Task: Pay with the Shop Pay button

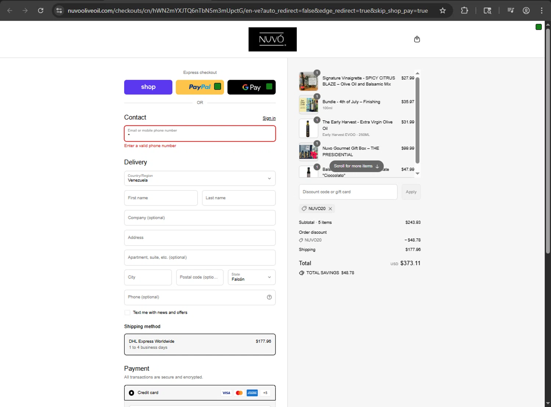Action: [x=148, y=87]
